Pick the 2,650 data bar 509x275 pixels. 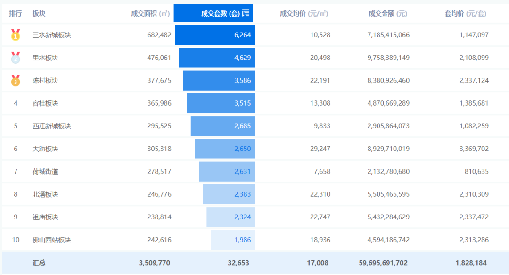point(225,149)
